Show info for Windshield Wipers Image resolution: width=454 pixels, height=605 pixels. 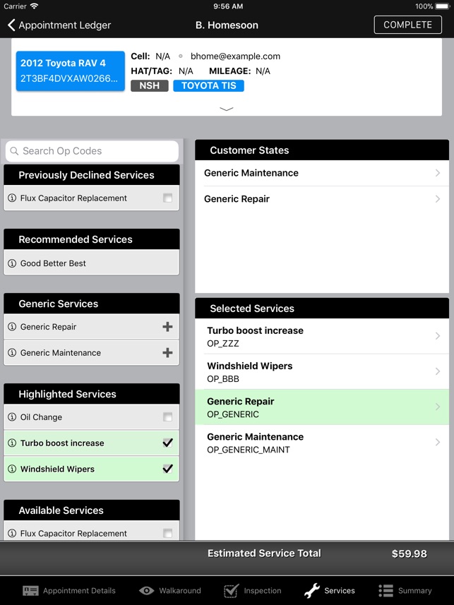click(x=12, y=469)
